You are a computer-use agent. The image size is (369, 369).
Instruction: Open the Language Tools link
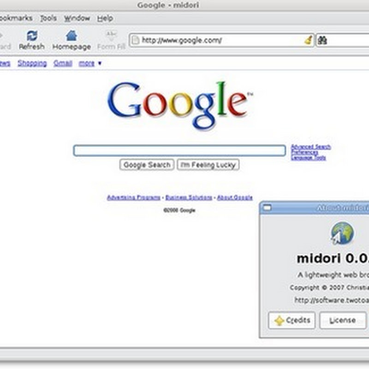click(x=308, y=158)
